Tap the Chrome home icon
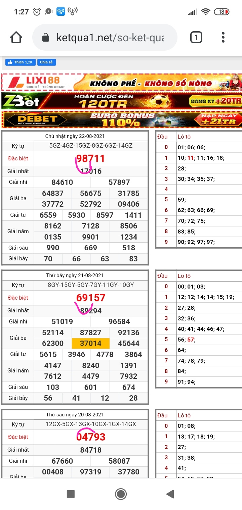This screenshot has height=510, width=242. 16,37
